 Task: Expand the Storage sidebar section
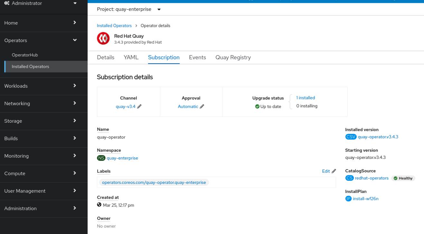[13, 121]
